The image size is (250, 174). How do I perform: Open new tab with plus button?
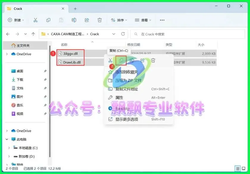[x=75, y=9]
